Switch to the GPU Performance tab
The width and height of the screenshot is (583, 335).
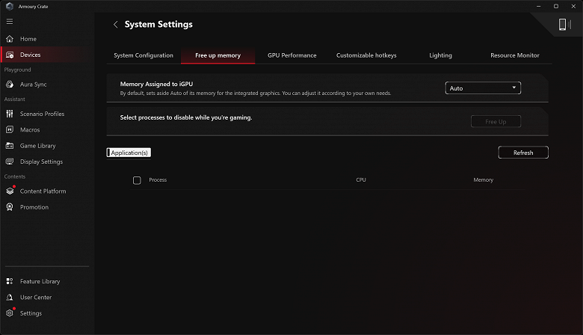tap(291, 55)
